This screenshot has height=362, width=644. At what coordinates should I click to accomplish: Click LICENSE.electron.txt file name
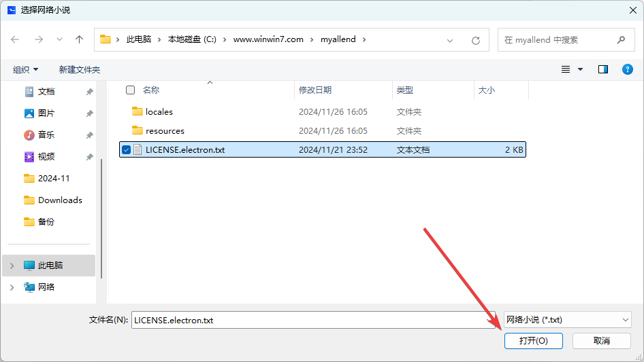tap(185, 149)
